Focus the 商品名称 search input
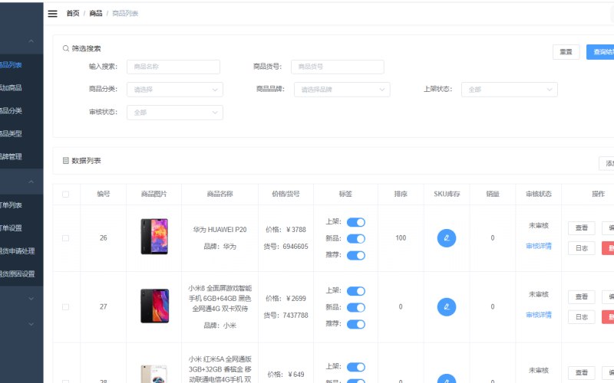614x383 pixels. (173, 67)
